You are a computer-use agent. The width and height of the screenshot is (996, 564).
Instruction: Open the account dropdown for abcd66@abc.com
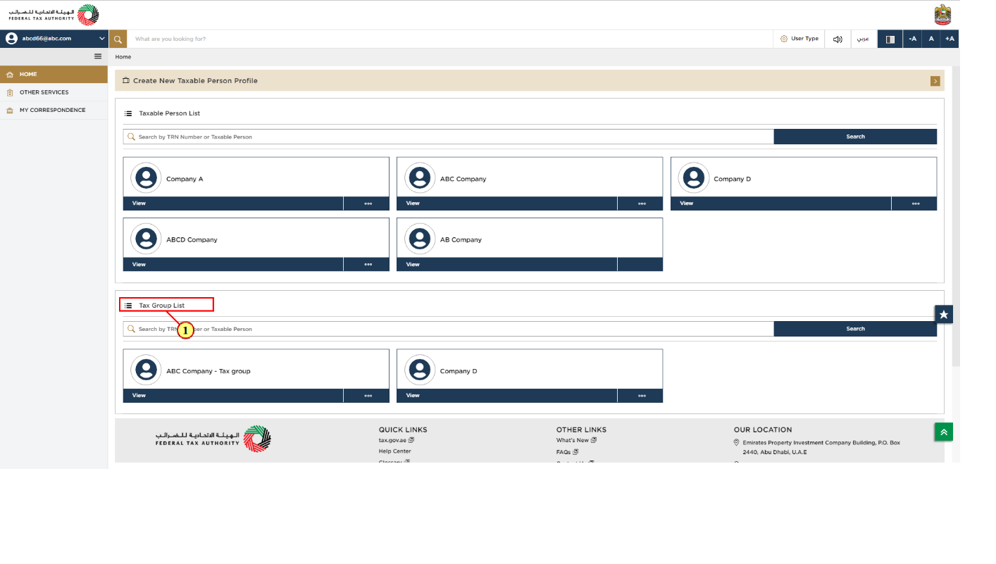[55, 39]
